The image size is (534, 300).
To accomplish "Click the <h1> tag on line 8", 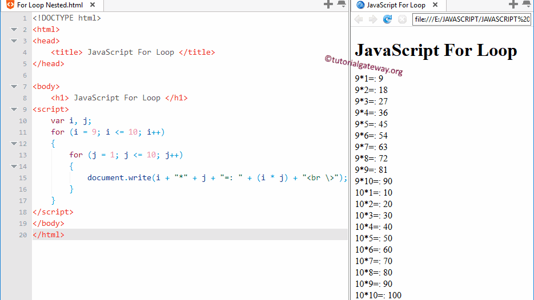I will pos(60,98).
